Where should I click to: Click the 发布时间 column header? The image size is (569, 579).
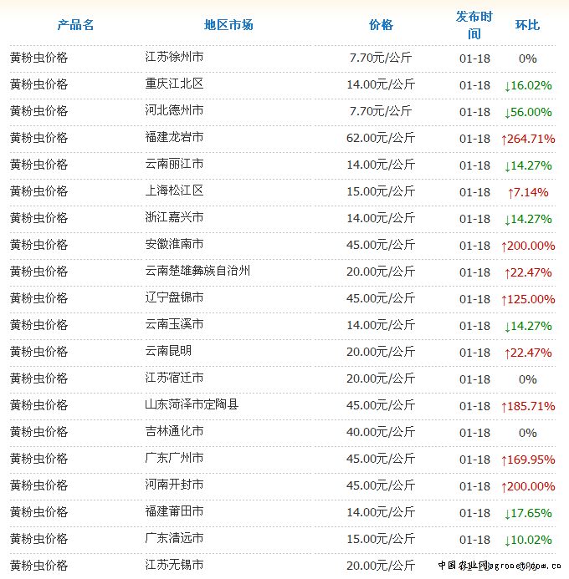[x=474, y=25]
